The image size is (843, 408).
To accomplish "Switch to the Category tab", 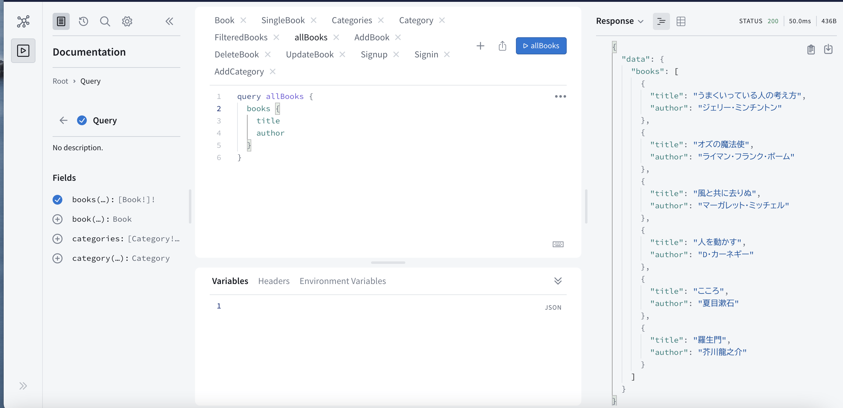I will click(416, 20).
